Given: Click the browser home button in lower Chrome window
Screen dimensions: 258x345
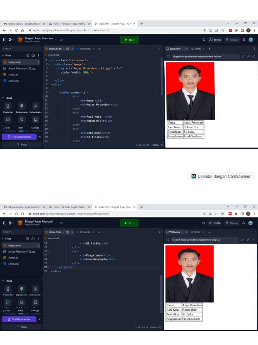Looking at the screenshot, I should (x=23, y=214).
